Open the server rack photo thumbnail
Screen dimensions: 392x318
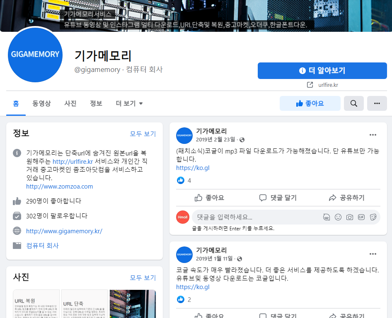[x=133, y=304]
